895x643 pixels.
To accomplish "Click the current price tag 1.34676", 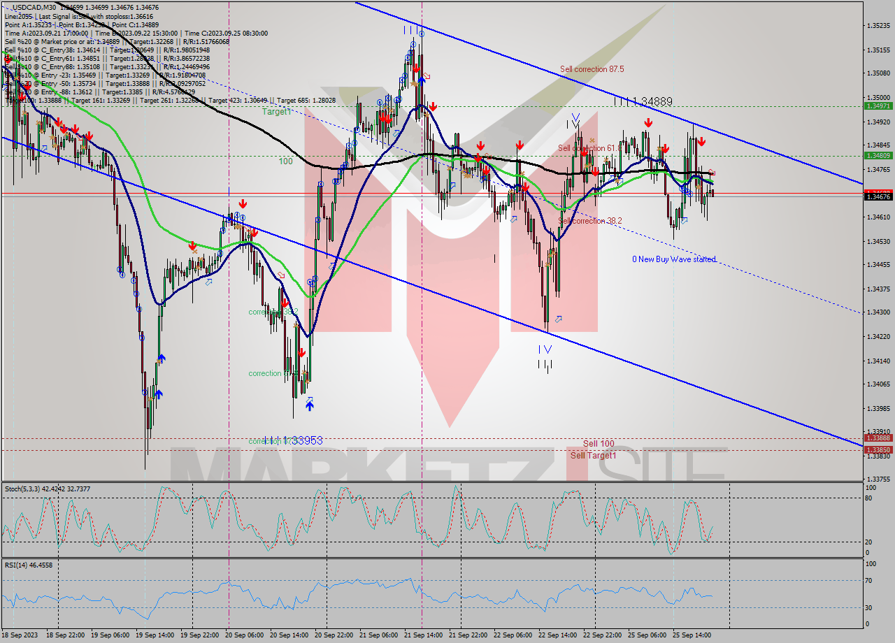I will [x=878, y=197].
